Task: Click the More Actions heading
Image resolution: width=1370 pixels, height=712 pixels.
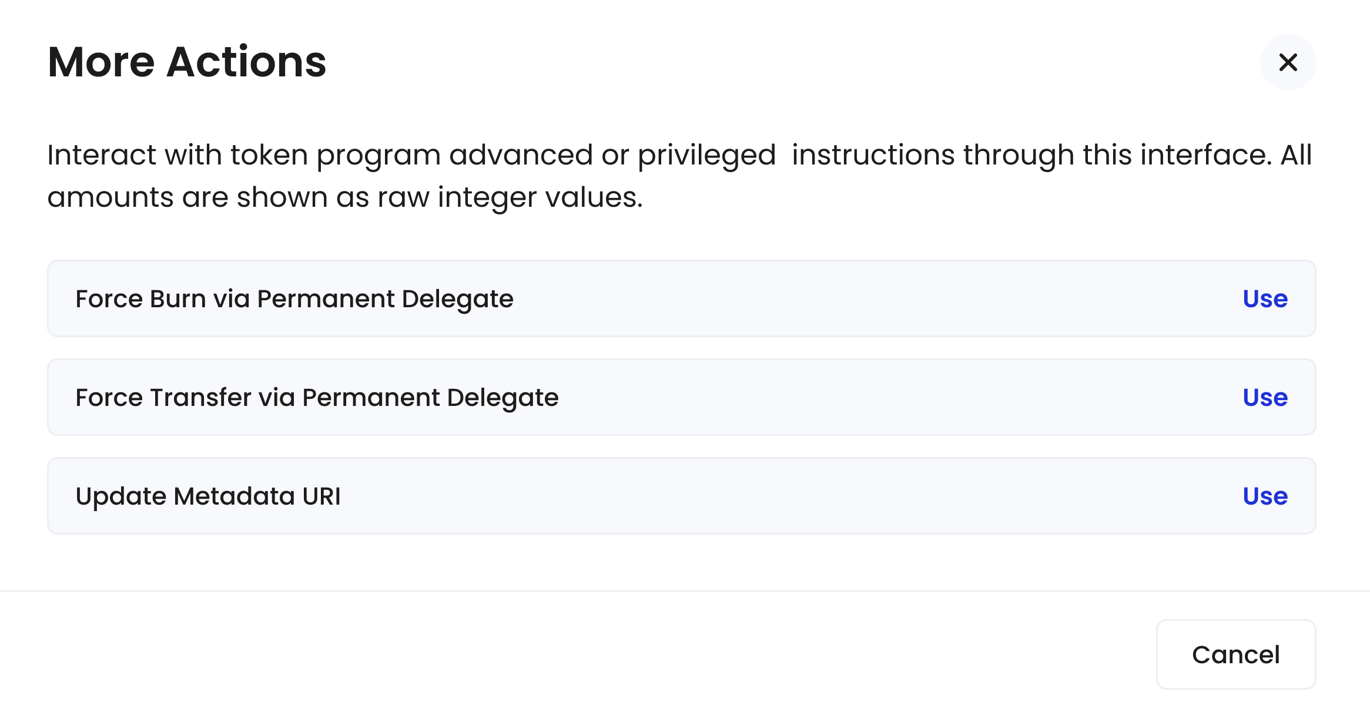Action: (187, 62)
